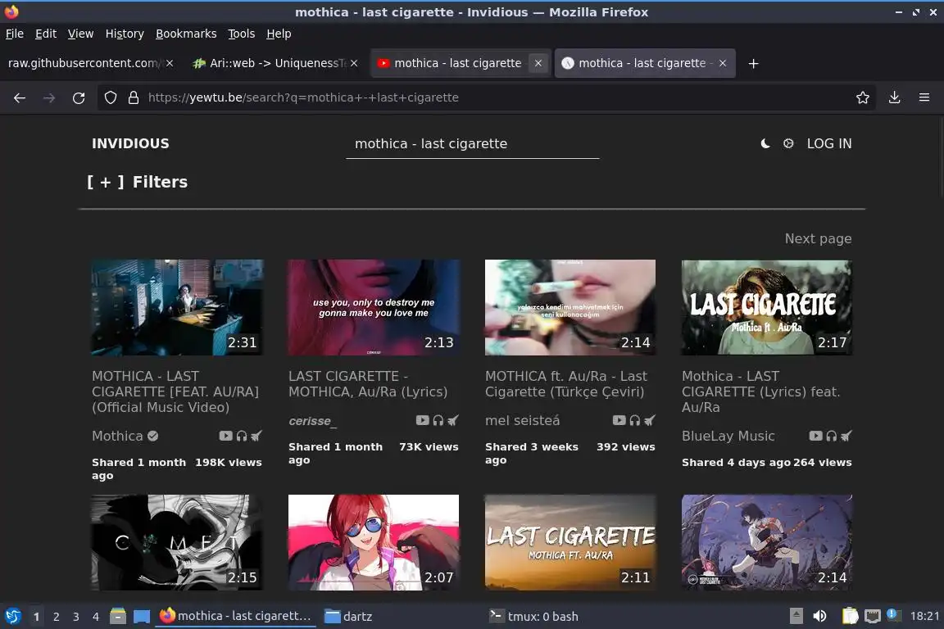Bookmark this page with the star icon
The image size is (944, 629).
[863, 97]
